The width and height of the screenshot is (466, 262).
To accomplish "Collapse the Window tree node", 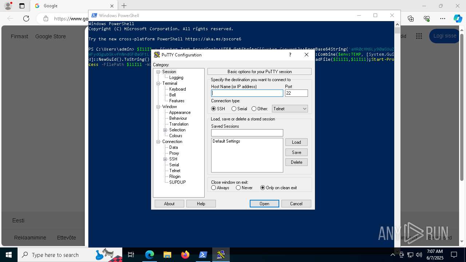I will pyautogui.click(x=158, y=107).
